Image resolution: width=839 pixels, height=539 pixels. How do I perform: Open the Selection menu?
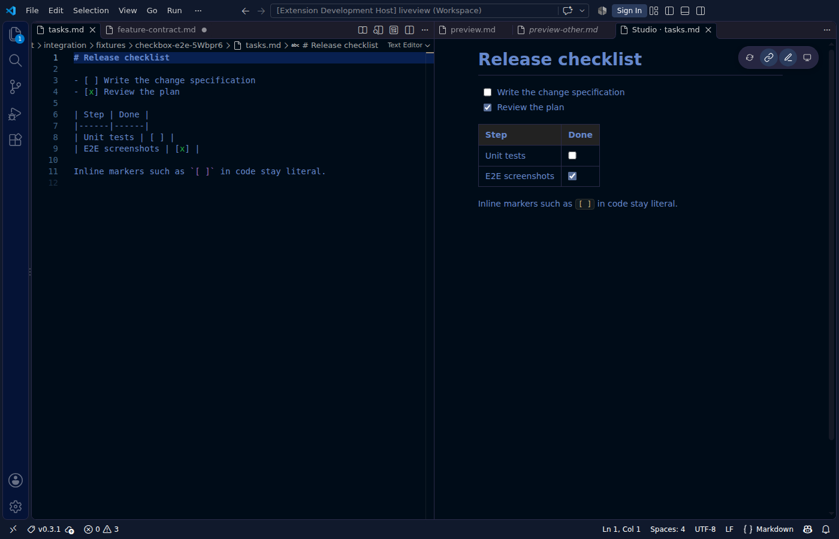(91, 10)
